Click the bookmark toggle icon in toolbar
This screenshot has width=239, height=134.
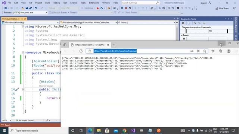tap(178, 8)
